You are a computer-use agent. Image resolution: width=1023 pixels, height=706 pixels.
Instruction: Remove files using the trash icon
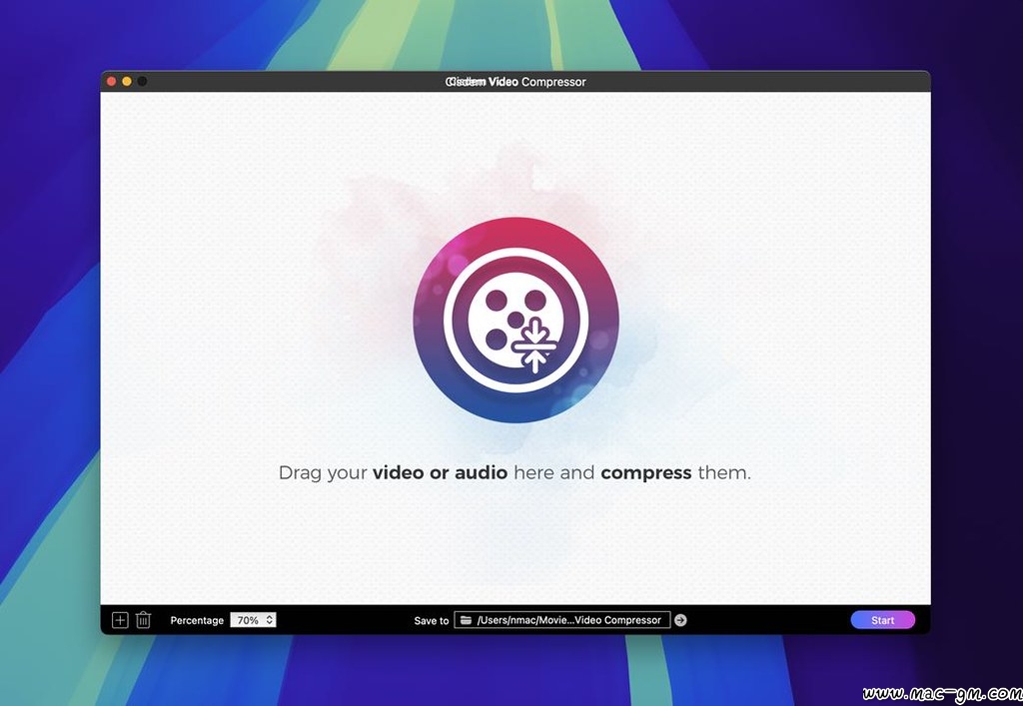(x=144, y=620)
